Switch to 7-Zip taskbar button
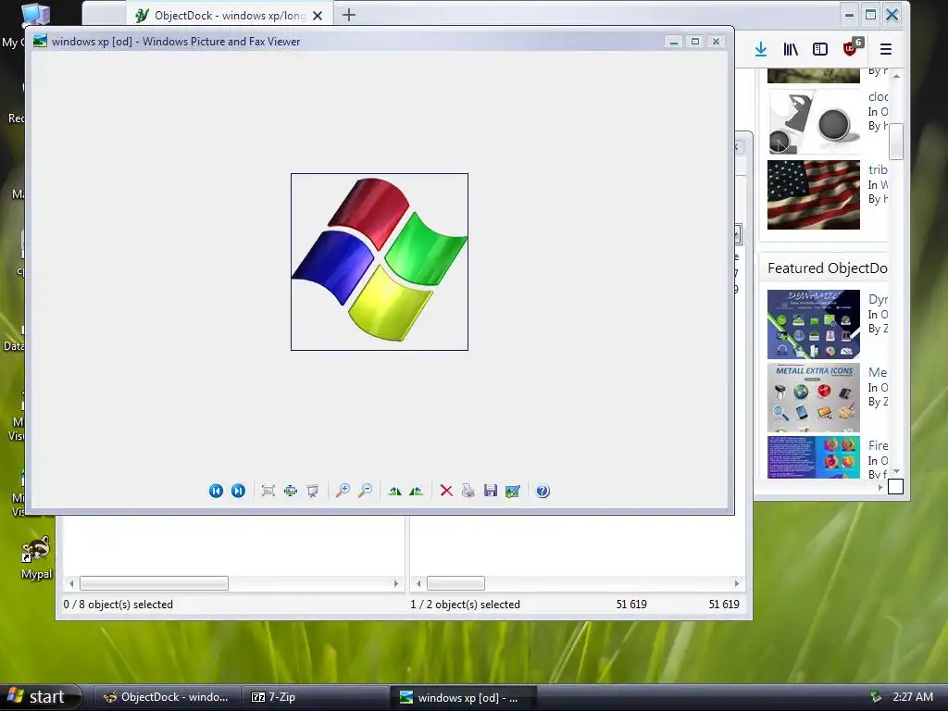The height and width of the screenshot is (711, 948). tap(315, 697)
